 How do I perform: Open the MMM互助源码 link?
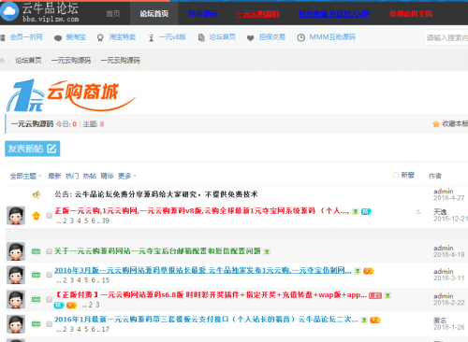(x=332, y=37)
